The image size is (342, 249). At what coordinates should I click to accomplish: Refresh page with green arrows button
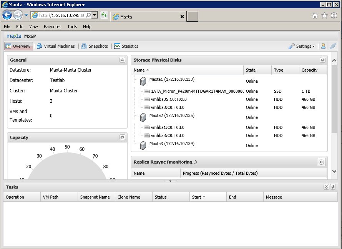104,15
